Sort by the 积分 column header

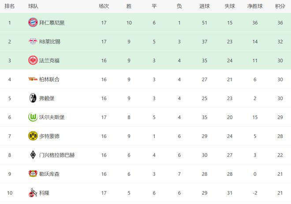[x=280, y=6]
